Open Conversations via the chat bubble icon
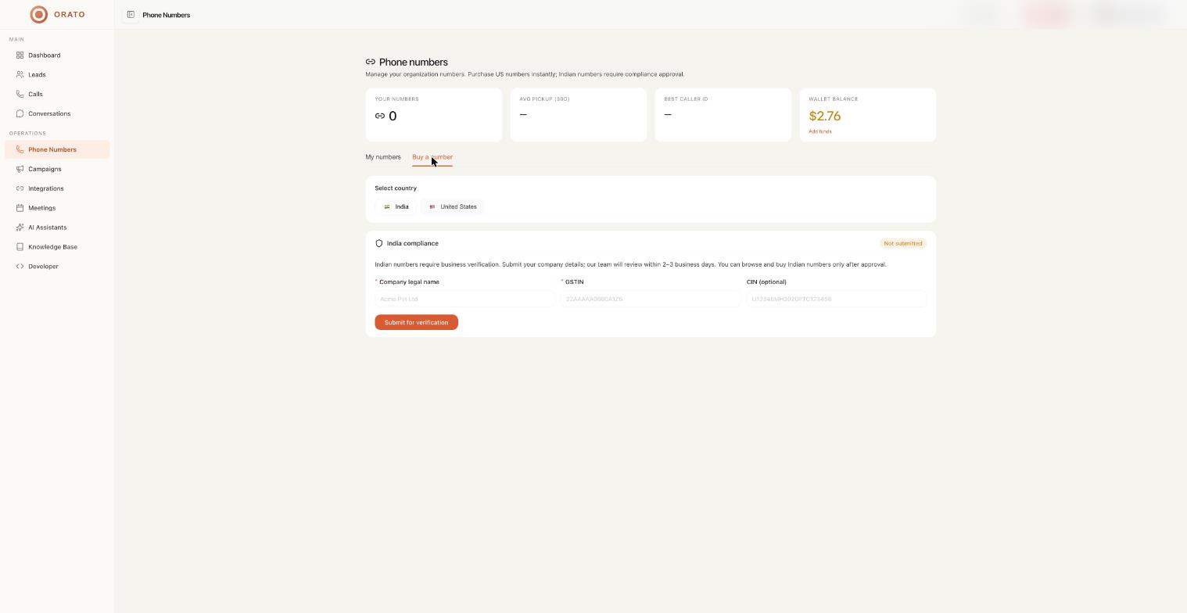Viewport: 1187px width, 613px height. [x=20, y=114]
